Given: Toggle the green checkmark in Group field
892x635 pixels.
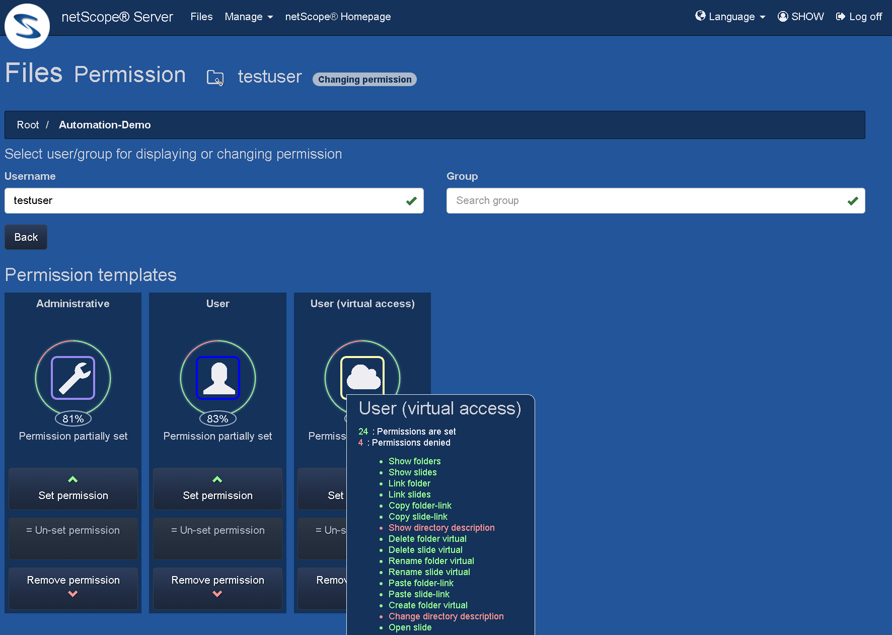Looking at the screenshot, I should pos(853,200).
